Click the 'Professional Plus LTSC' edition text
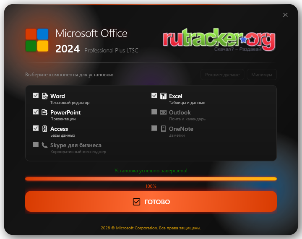 tap(111, 50)
